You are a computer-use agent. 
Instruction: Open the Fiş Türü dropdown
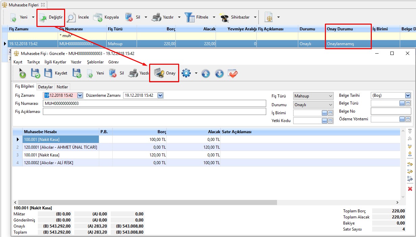click(x=330, y=96)
